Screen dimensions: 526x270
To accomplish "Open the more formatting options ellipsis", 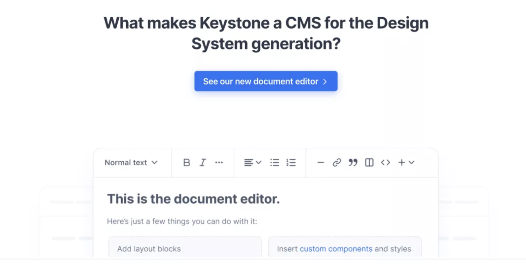I will click(x=219, y=162).
